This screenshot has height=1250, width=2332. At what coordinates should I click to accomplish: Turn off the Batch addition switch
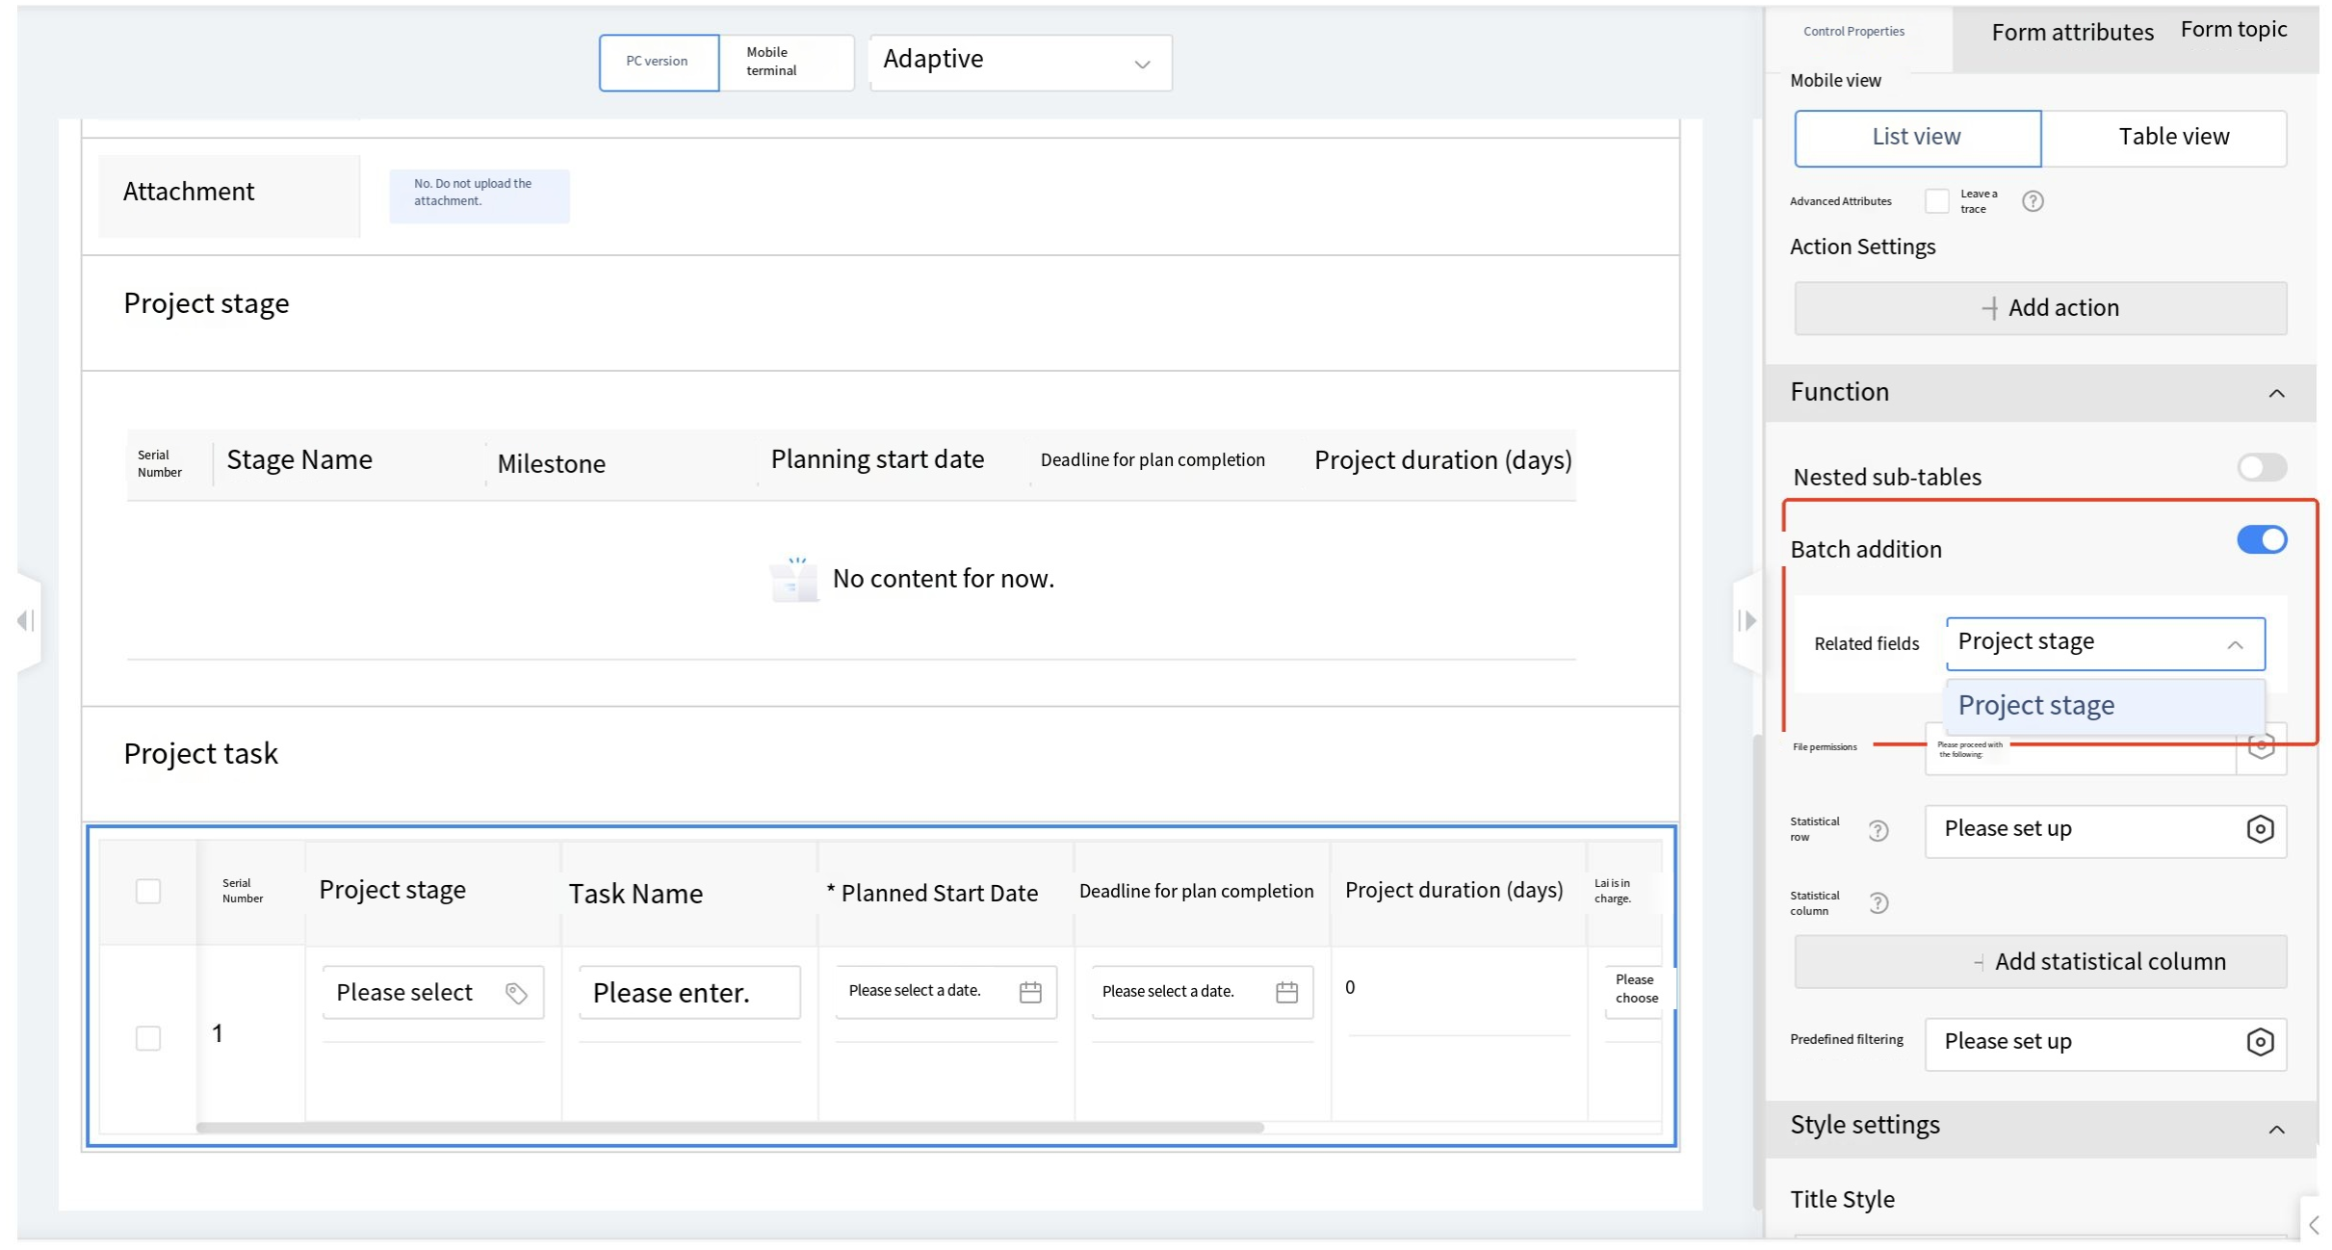(x=2260, y=540)
